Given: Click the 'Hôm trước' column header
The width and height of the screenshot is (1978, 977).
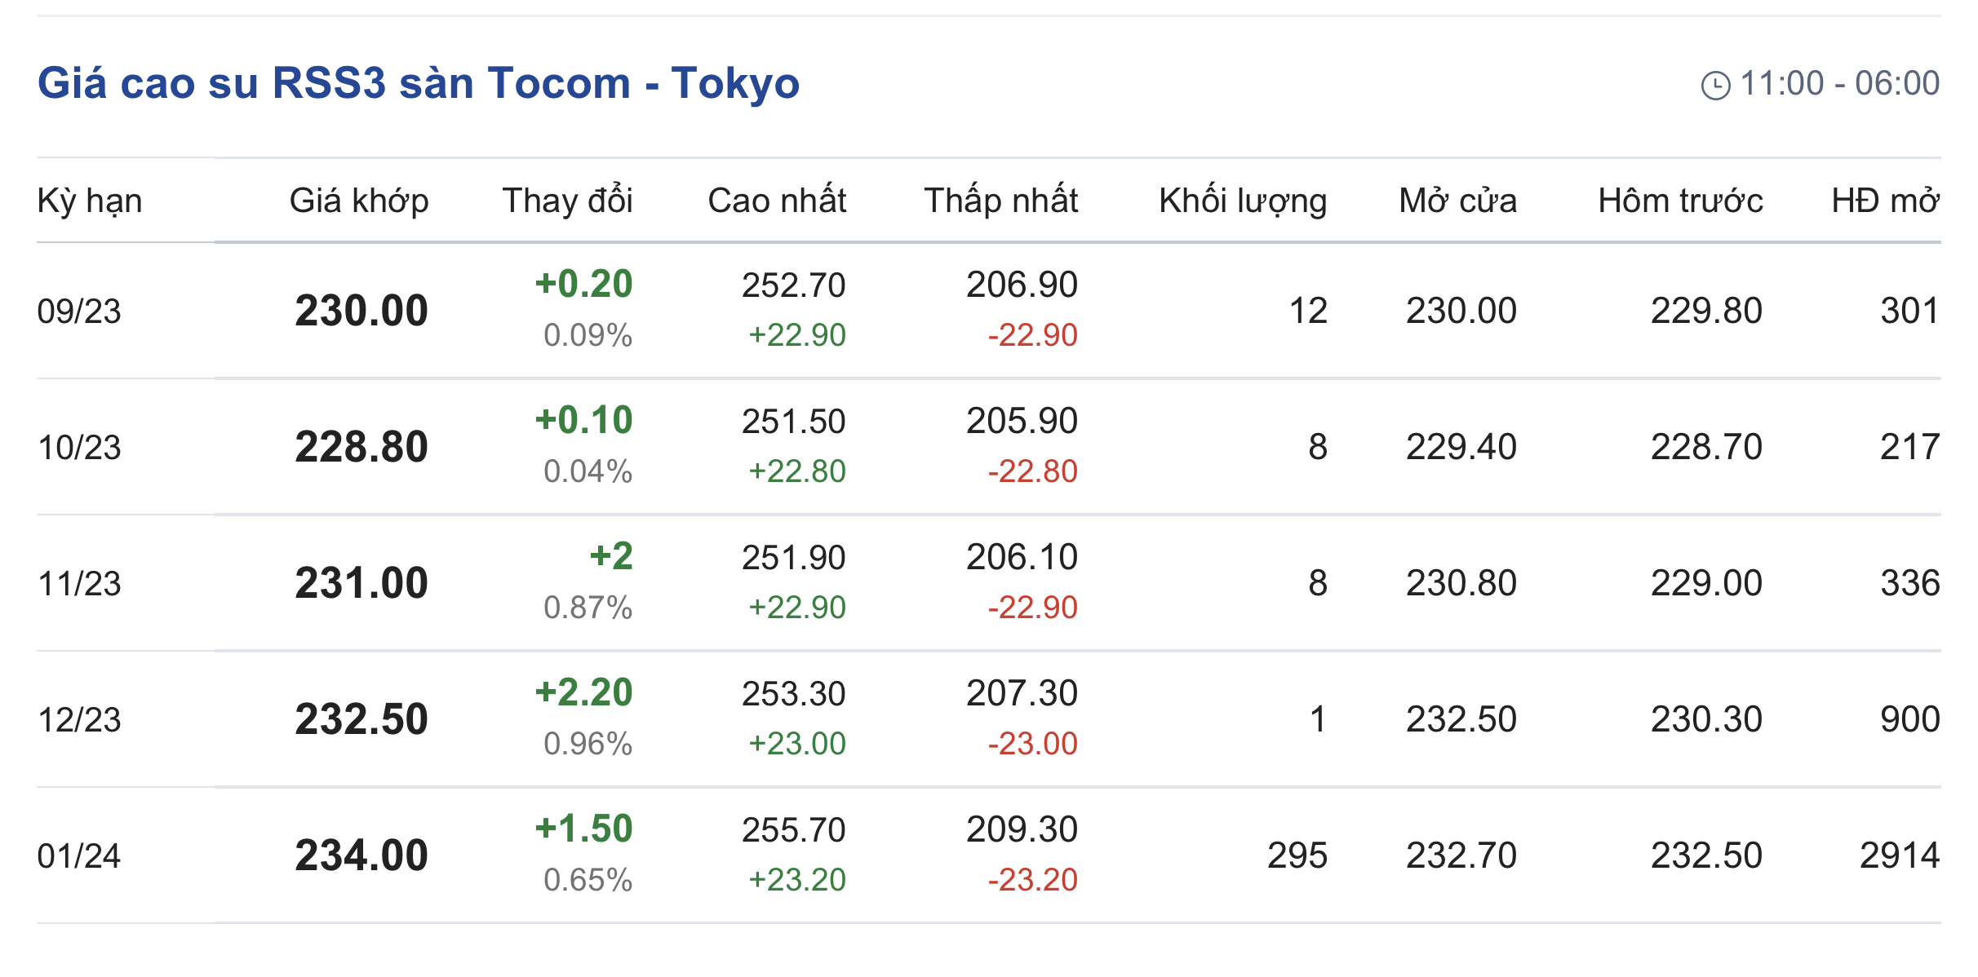Looking at the screenshot, I should (x=1680, y=201).
